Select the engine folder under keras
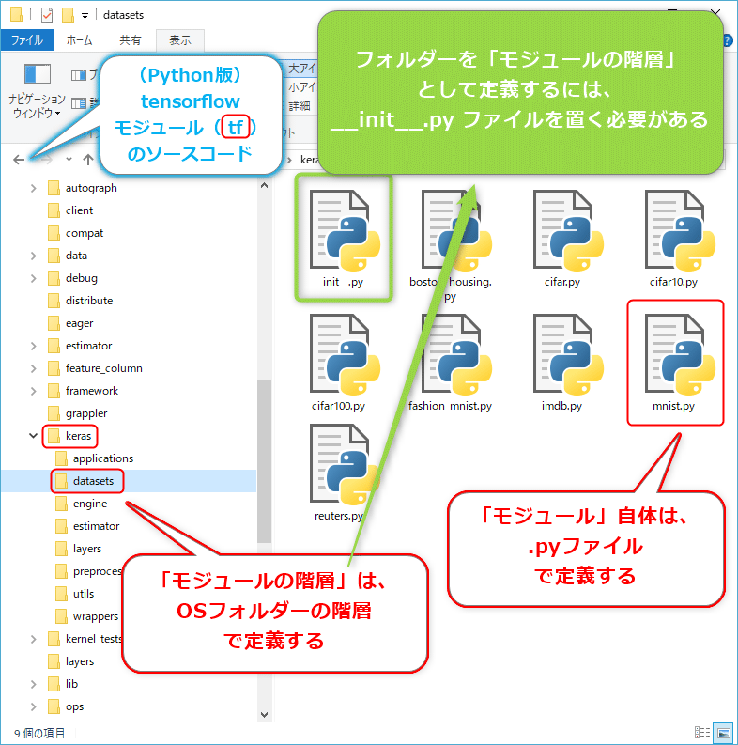The image size is (738, 745). 82,504
